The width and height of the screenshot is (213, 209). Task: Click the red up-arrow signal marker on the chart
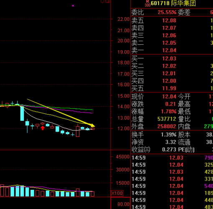pos(43,128)
